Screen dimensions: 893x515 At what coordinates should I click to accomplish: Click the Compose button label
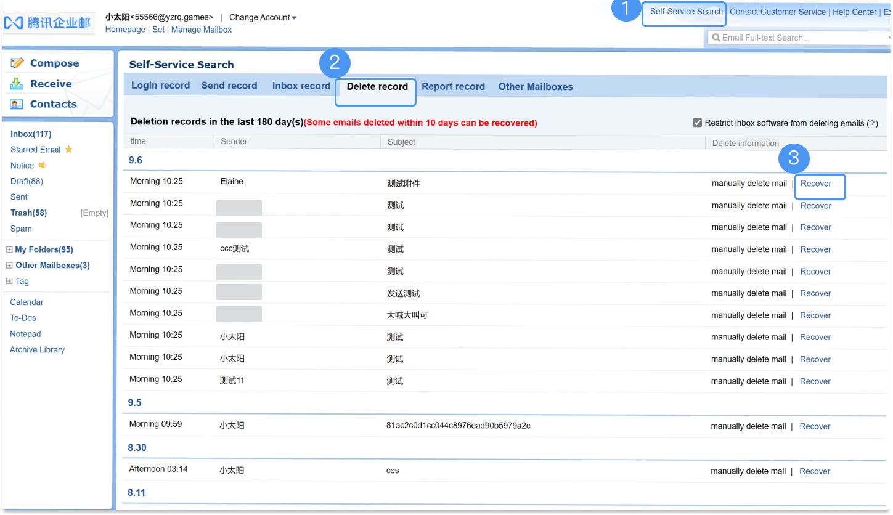pos(54,63)
